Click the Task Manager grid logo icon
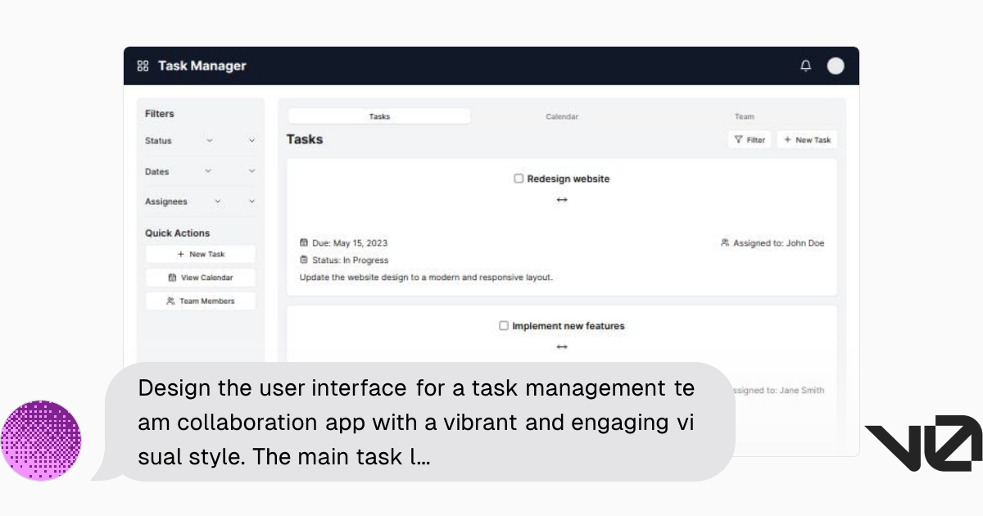Screen dimensions: 983x516 tap(143, 66)
